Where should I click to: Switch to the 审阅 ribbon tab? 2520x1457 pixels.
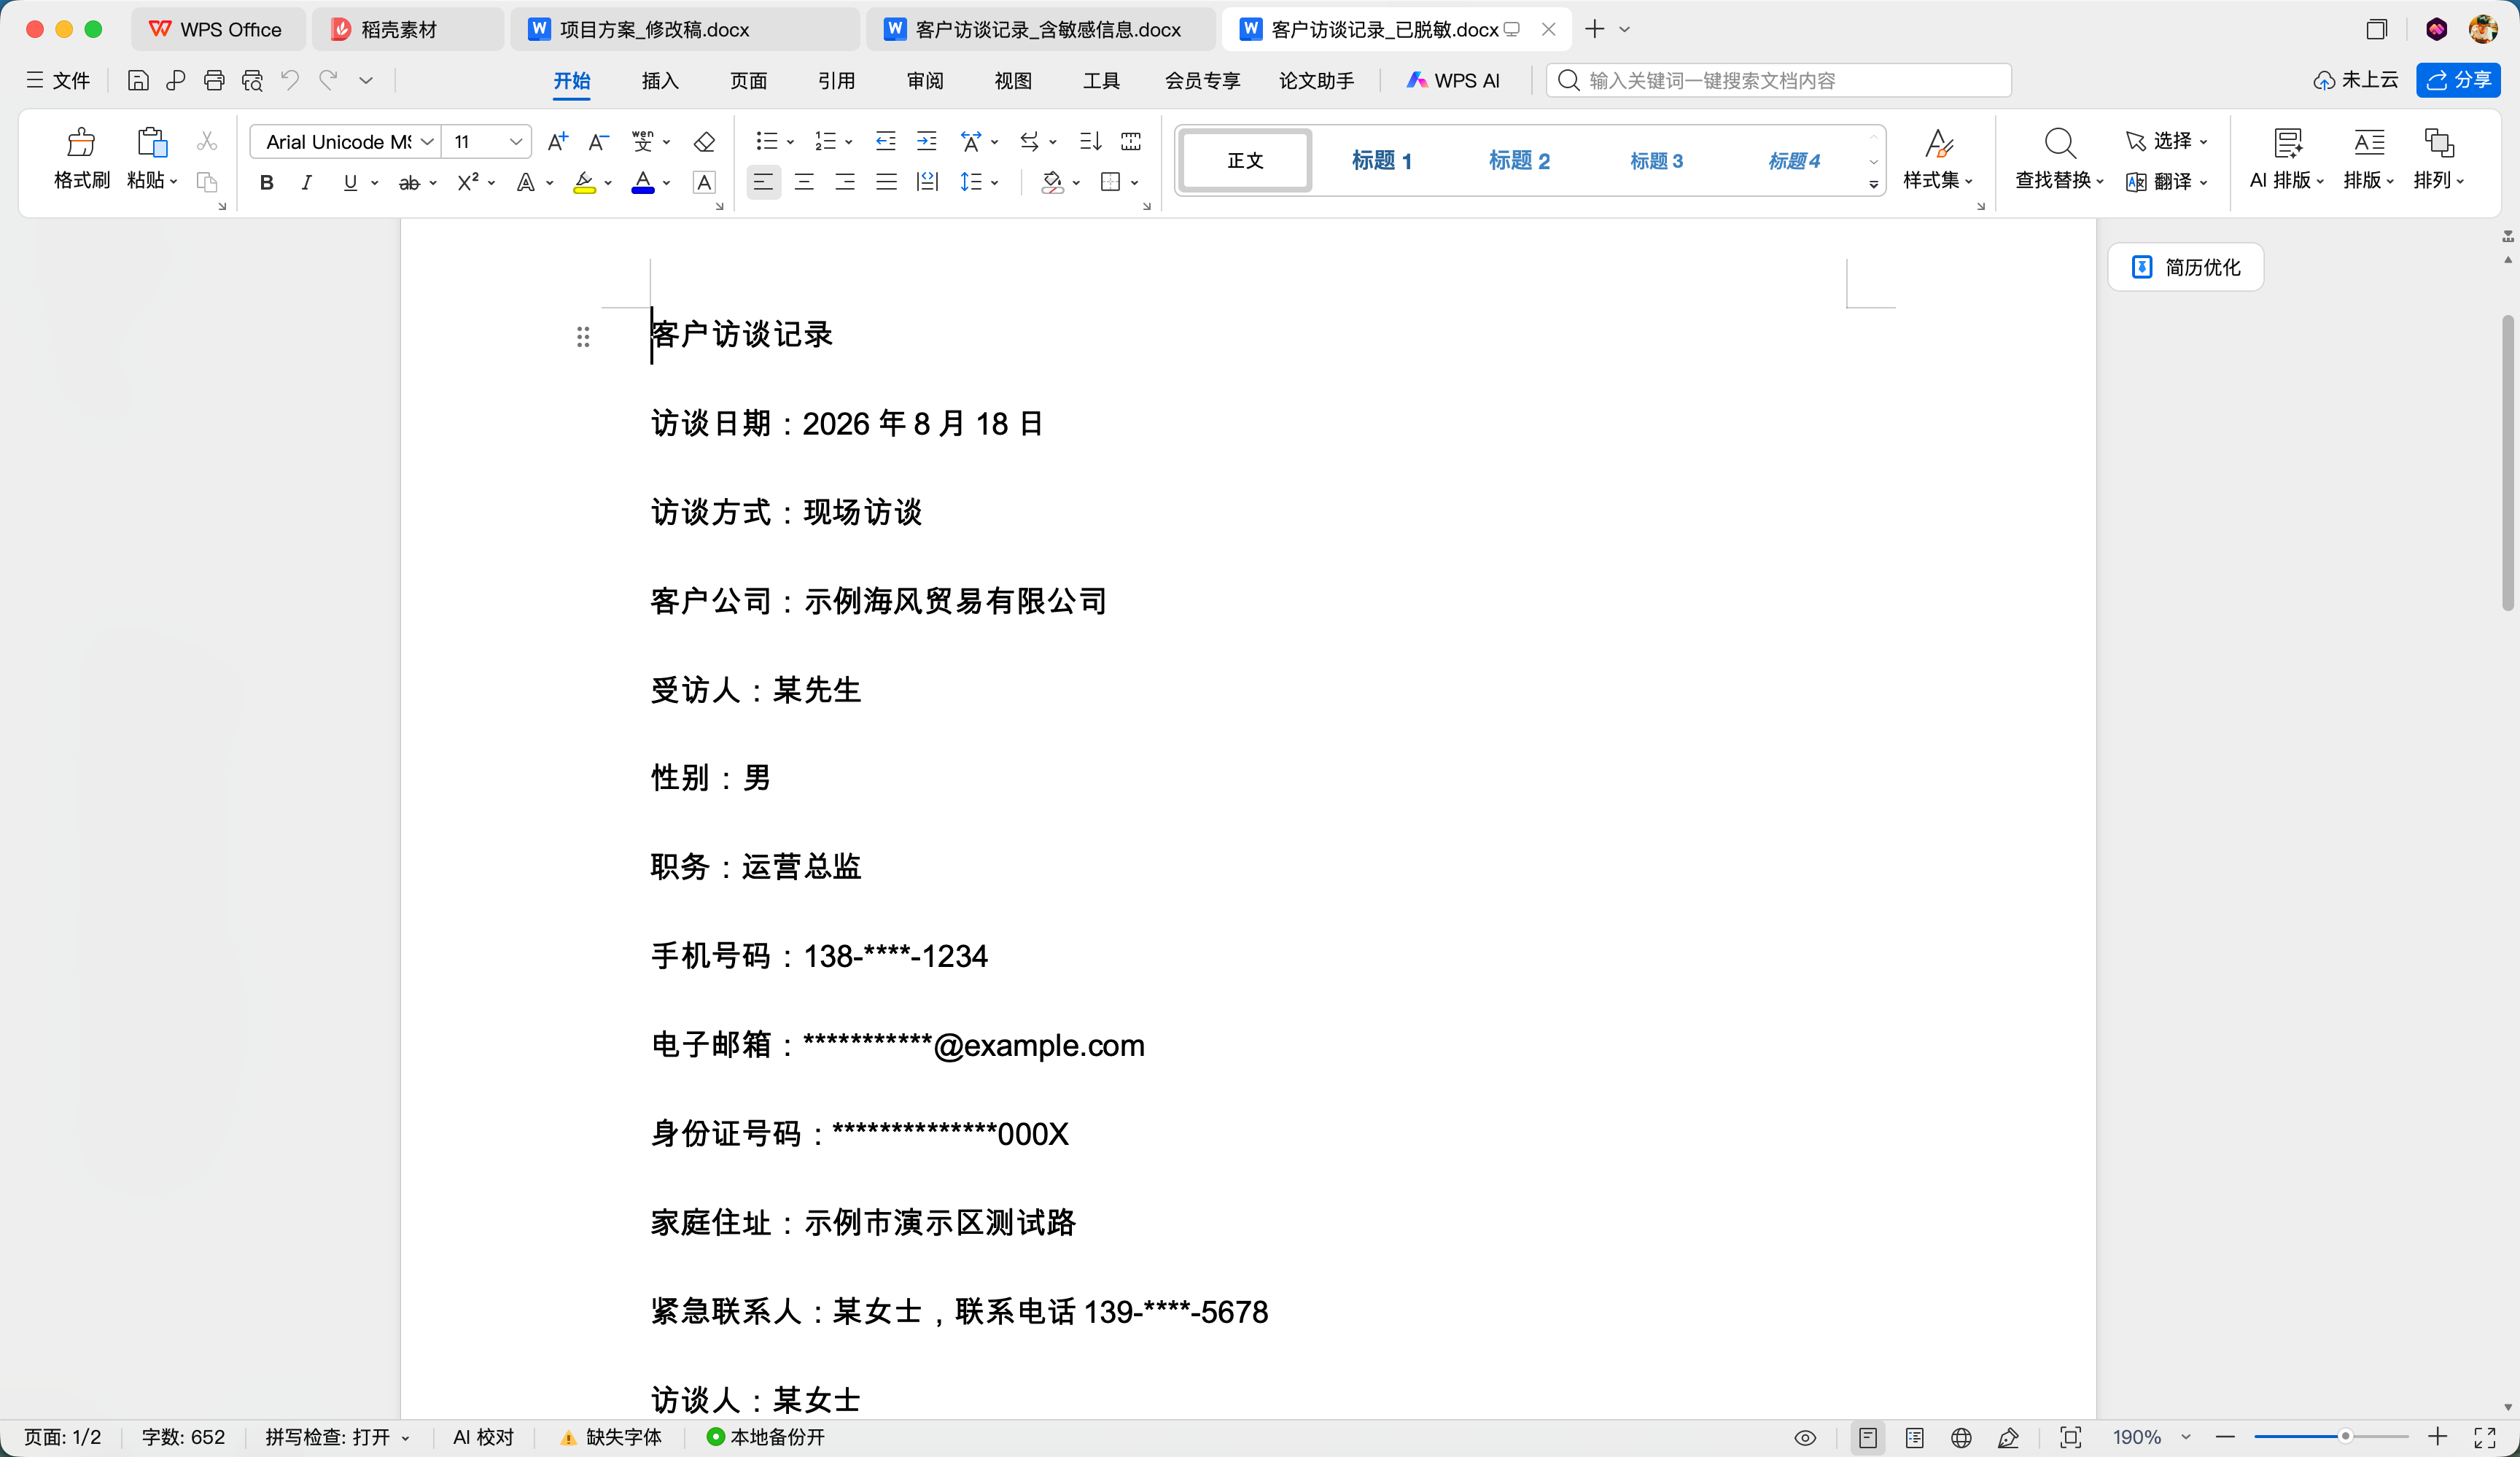tap(925, 81)
